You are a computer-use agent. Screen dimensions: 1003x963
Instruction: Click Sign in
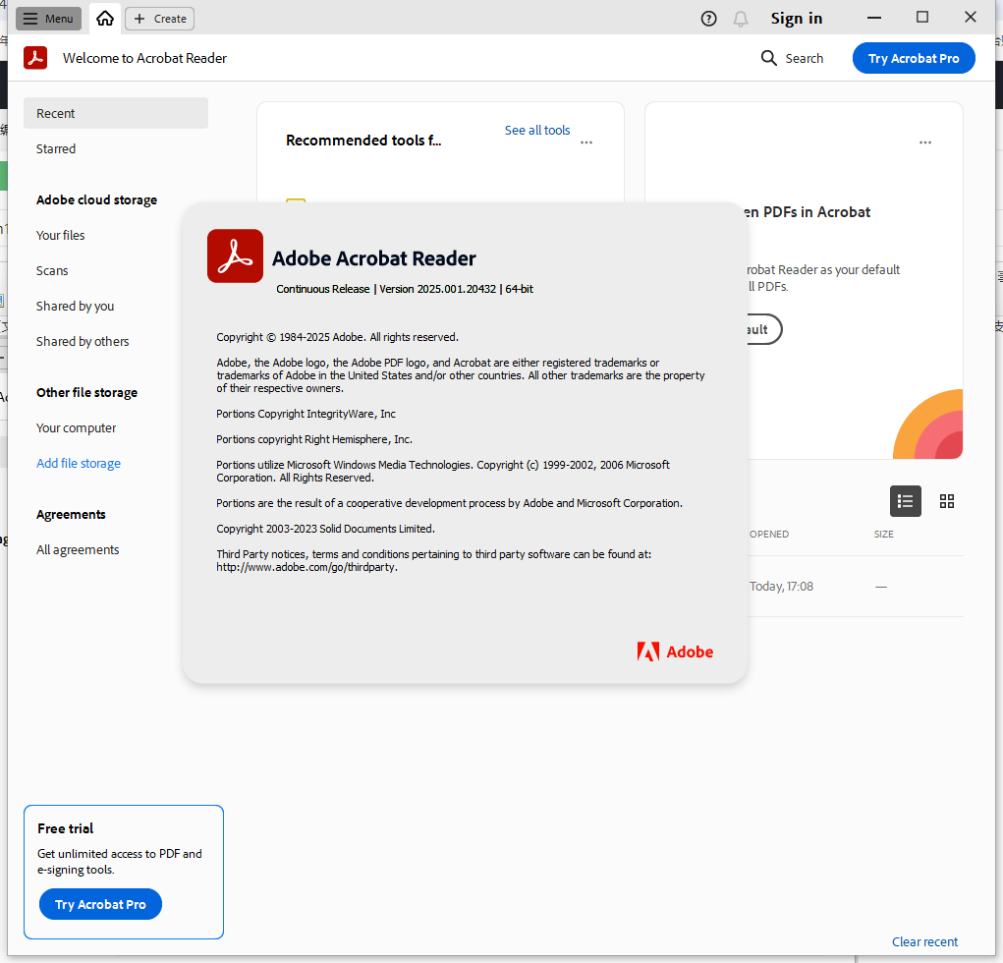[x=796, y=18]
